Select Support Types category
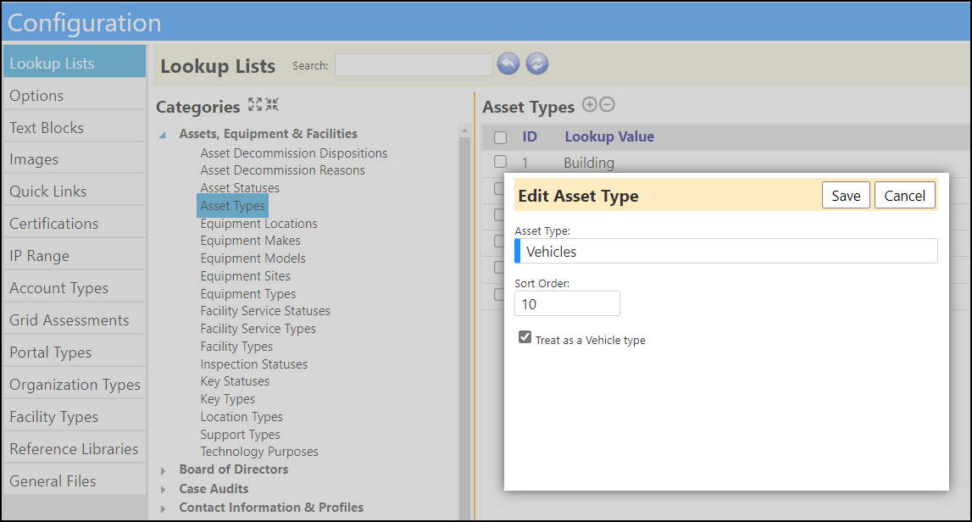972x522 pixels. 240,435
